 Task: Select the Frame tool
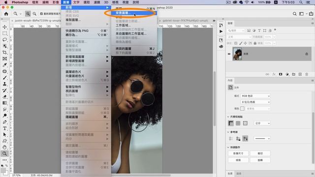pyautogui.click(x=4, y=59)
